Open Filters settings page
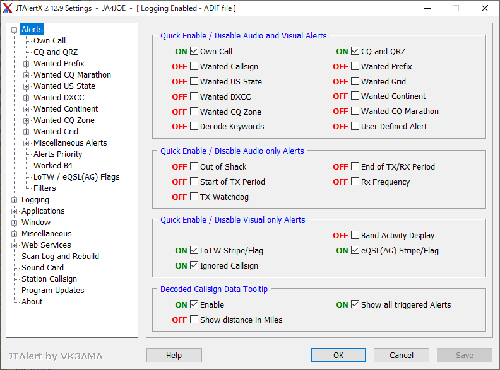500x370 pixels. tap(45, 188)
